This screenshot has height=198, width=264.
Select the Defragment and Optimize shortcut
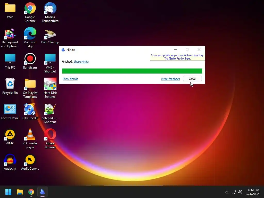10,34
